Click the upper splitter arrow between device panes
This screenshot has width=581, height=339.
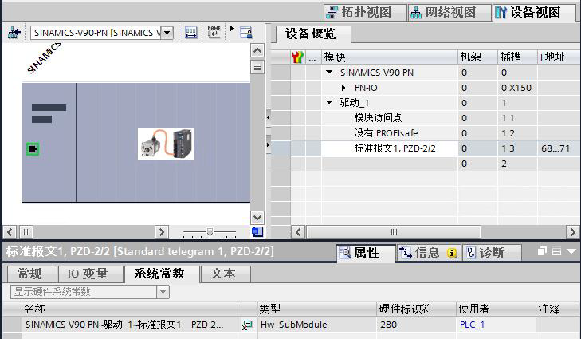coord(269,117)
